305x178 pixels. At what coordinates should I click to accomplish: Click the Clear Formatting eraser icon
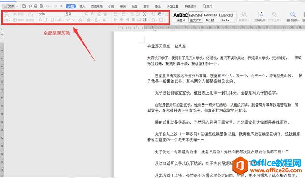click(x=99, y=14)
